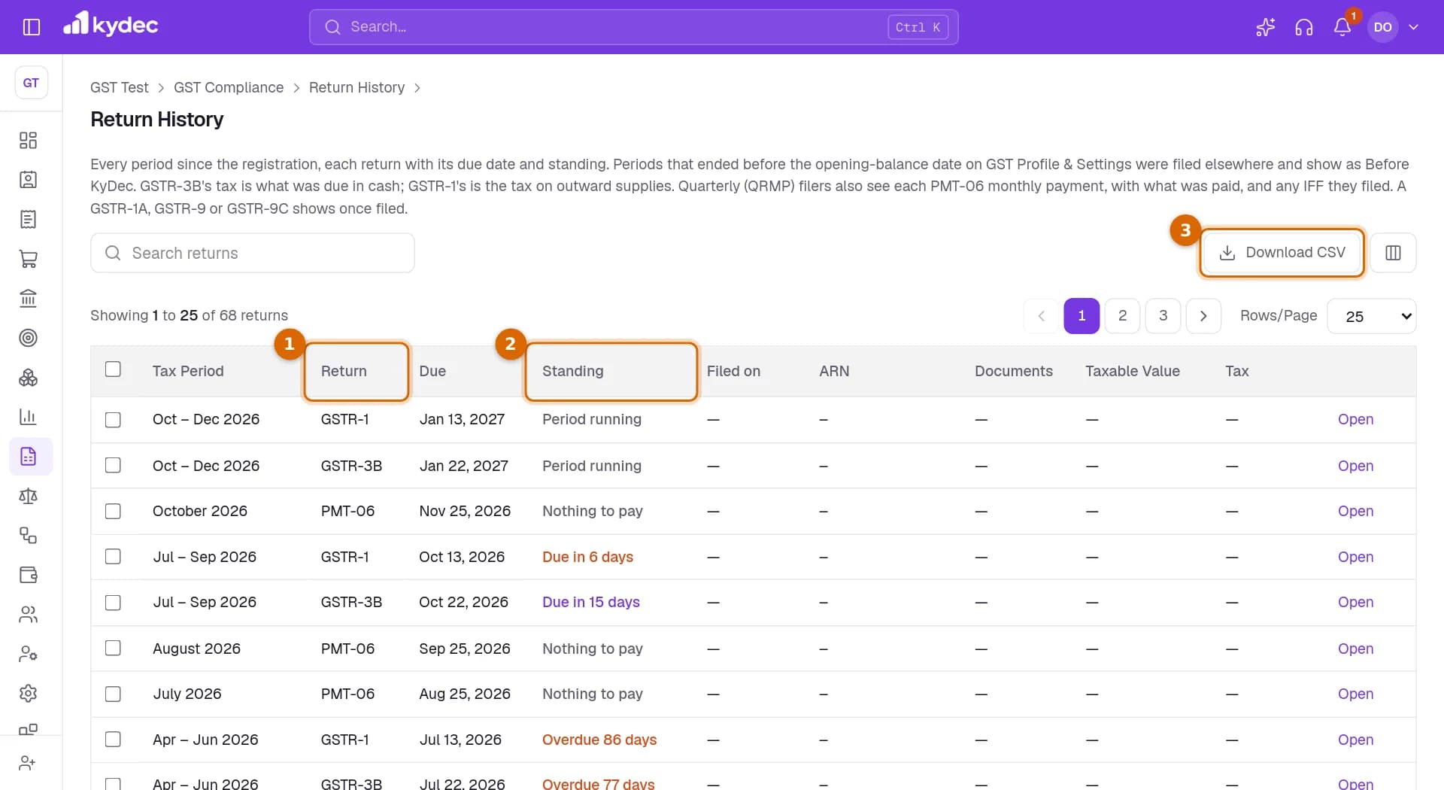
Task: Open the bank building icon in sidebar
Action: coord(28,299)
